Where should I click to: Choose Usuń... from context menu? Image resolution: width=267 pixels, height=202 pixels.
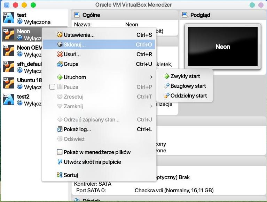coord(99,54)
